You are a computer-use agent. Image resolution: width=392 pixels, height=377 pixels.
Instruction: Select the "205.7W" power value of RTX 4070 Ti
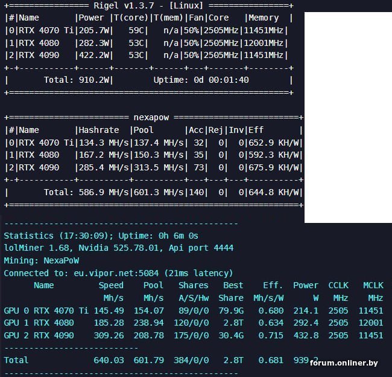pos(94,31)
